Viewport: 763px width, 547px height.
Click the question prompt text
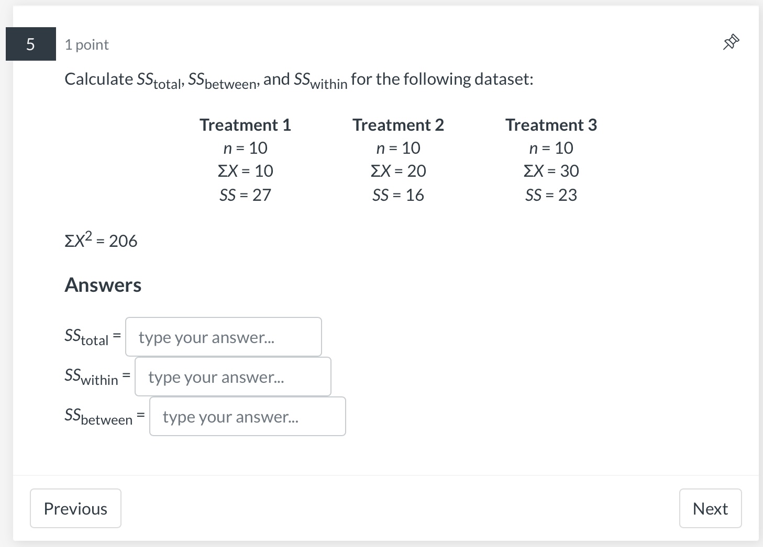click(298, 79)
